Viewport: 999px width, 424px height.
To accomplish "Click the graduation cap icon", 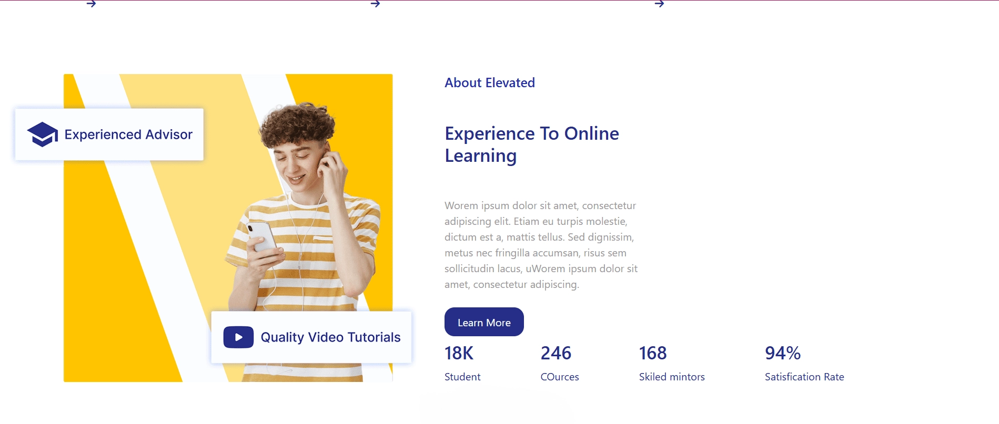I will (x=42, y=135).
